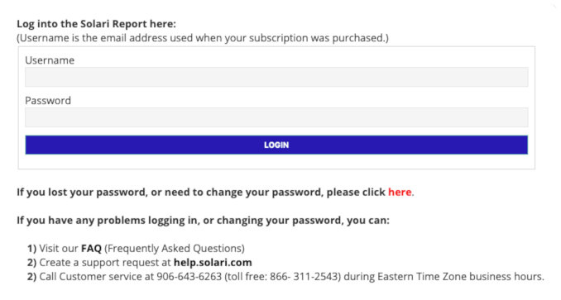Click the 'Log into the Solari Report here' heading
This screenshot has height=300, width=561.
tap(97, 24)
